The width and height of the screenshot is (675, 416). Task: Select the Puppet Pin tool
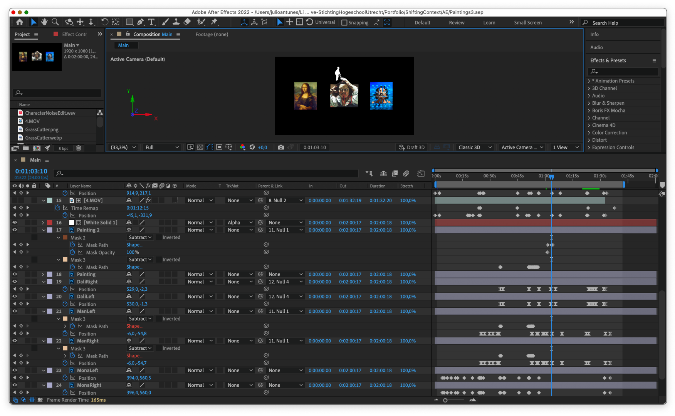pyautogui.click(x=215, y=22)
